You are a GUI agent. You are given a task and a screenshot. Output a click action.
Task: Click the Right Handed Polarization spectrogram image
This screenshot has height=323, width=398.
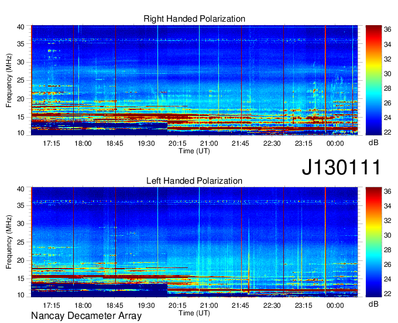point(194,80)
